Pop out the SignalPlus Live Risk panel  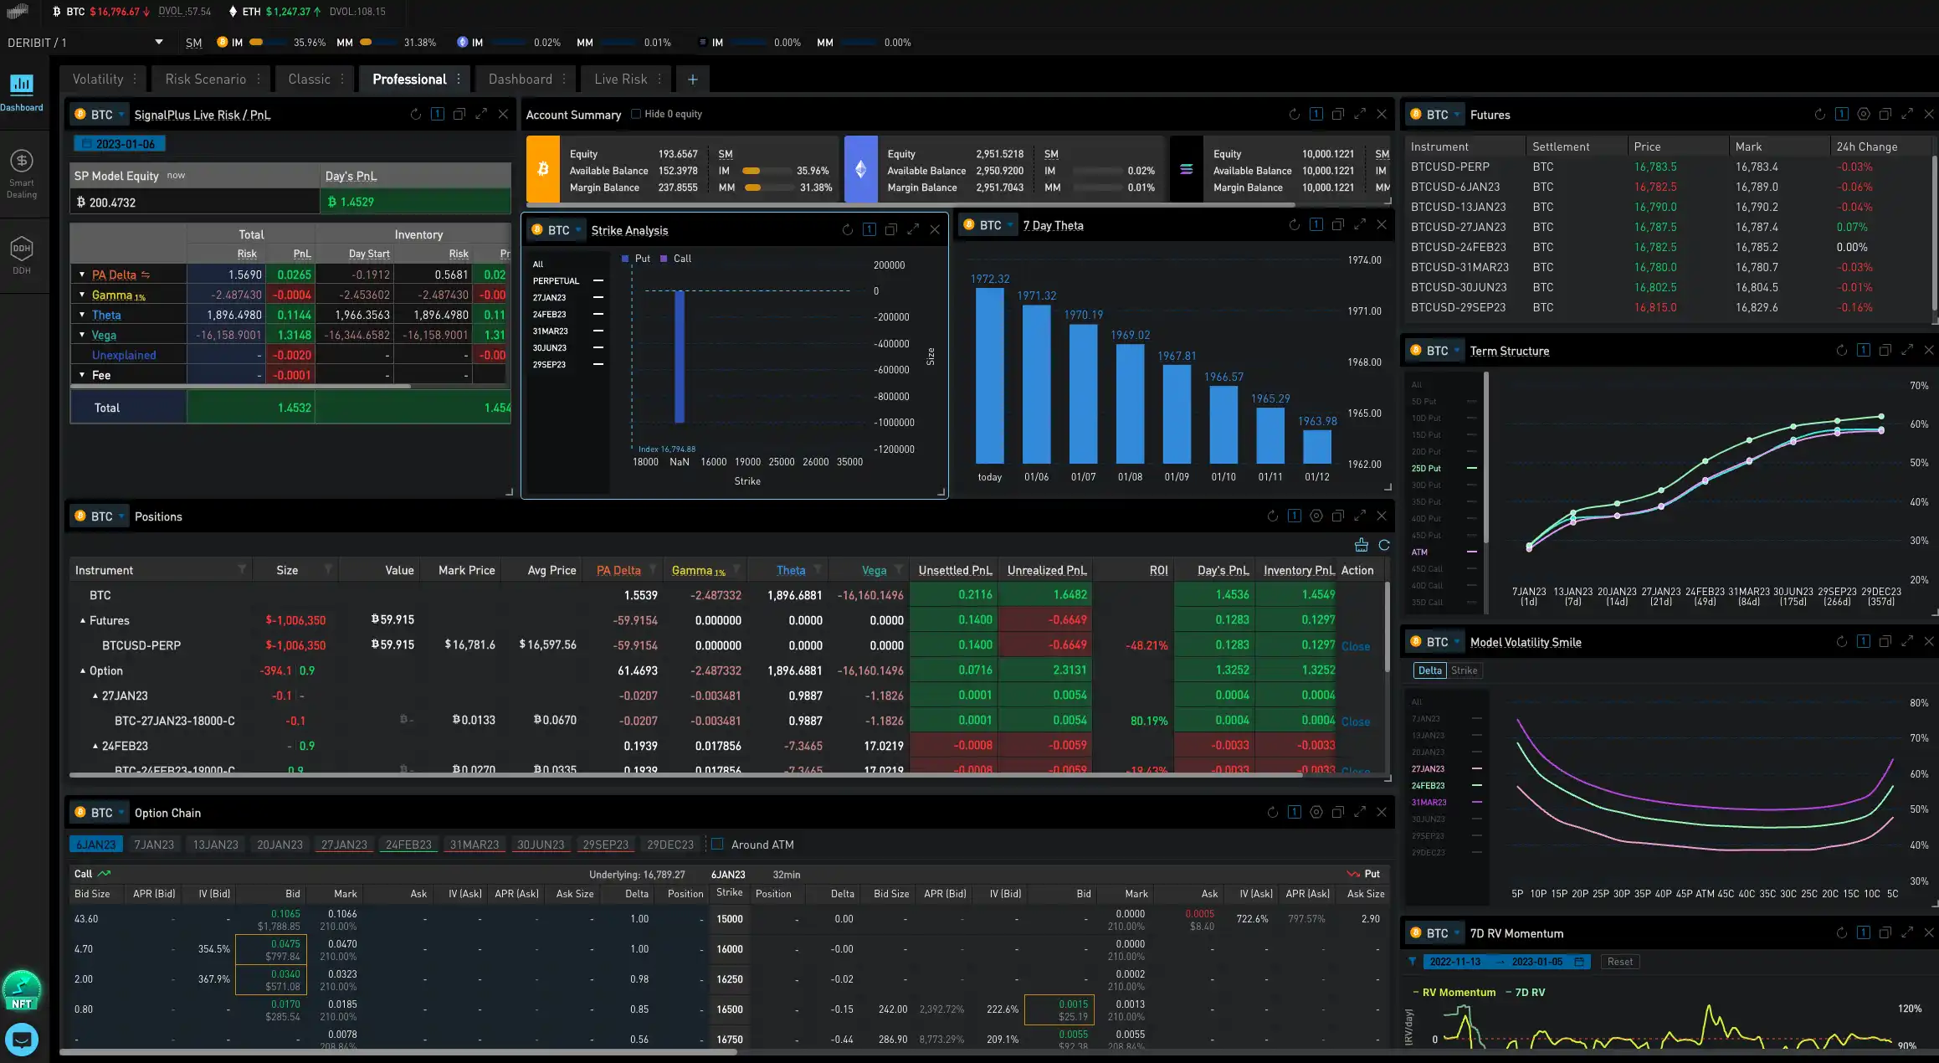point(459,114)
